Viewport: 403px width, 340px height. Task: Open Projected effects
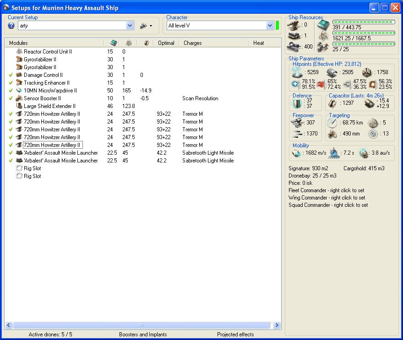[x=235, y=335]
